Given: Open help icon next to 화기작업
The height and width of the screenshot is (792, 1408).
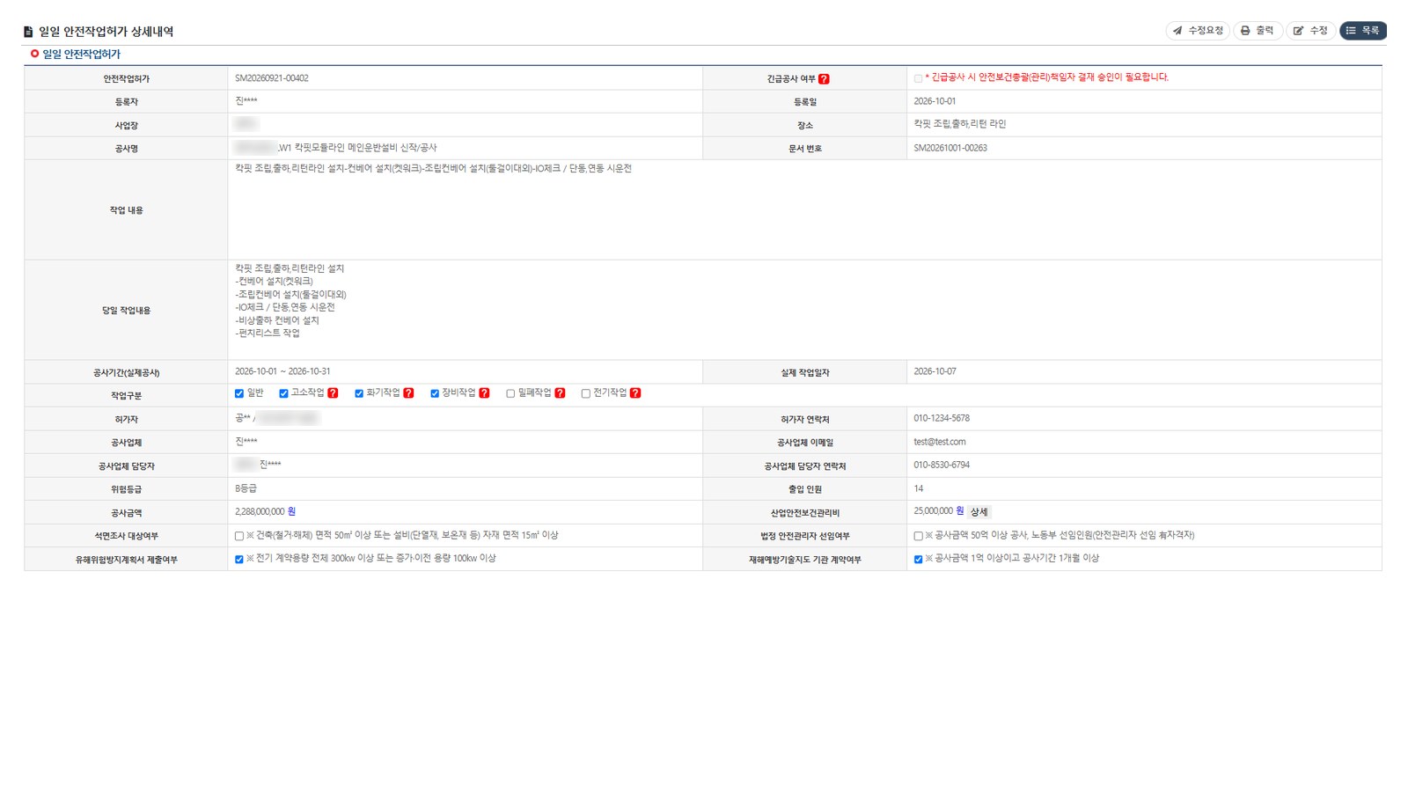Looking at the screenshot, I should coord(408,393).
